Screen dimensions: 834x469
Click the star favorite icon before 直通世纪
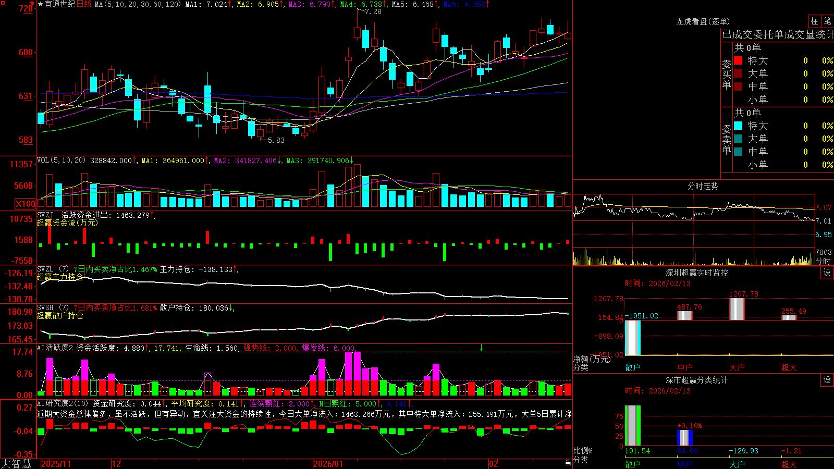point(41,4)
